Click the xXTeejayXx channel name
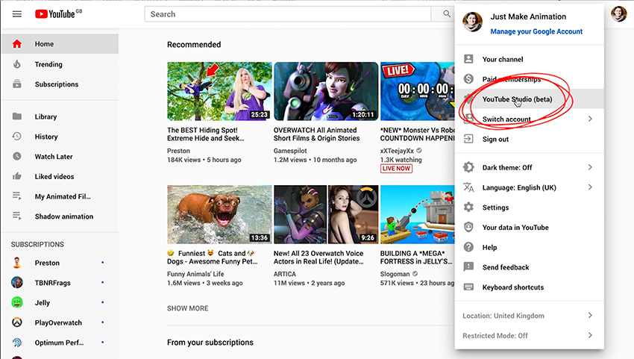634x359 pixels. pyautogui.click(x=397, y=151)
